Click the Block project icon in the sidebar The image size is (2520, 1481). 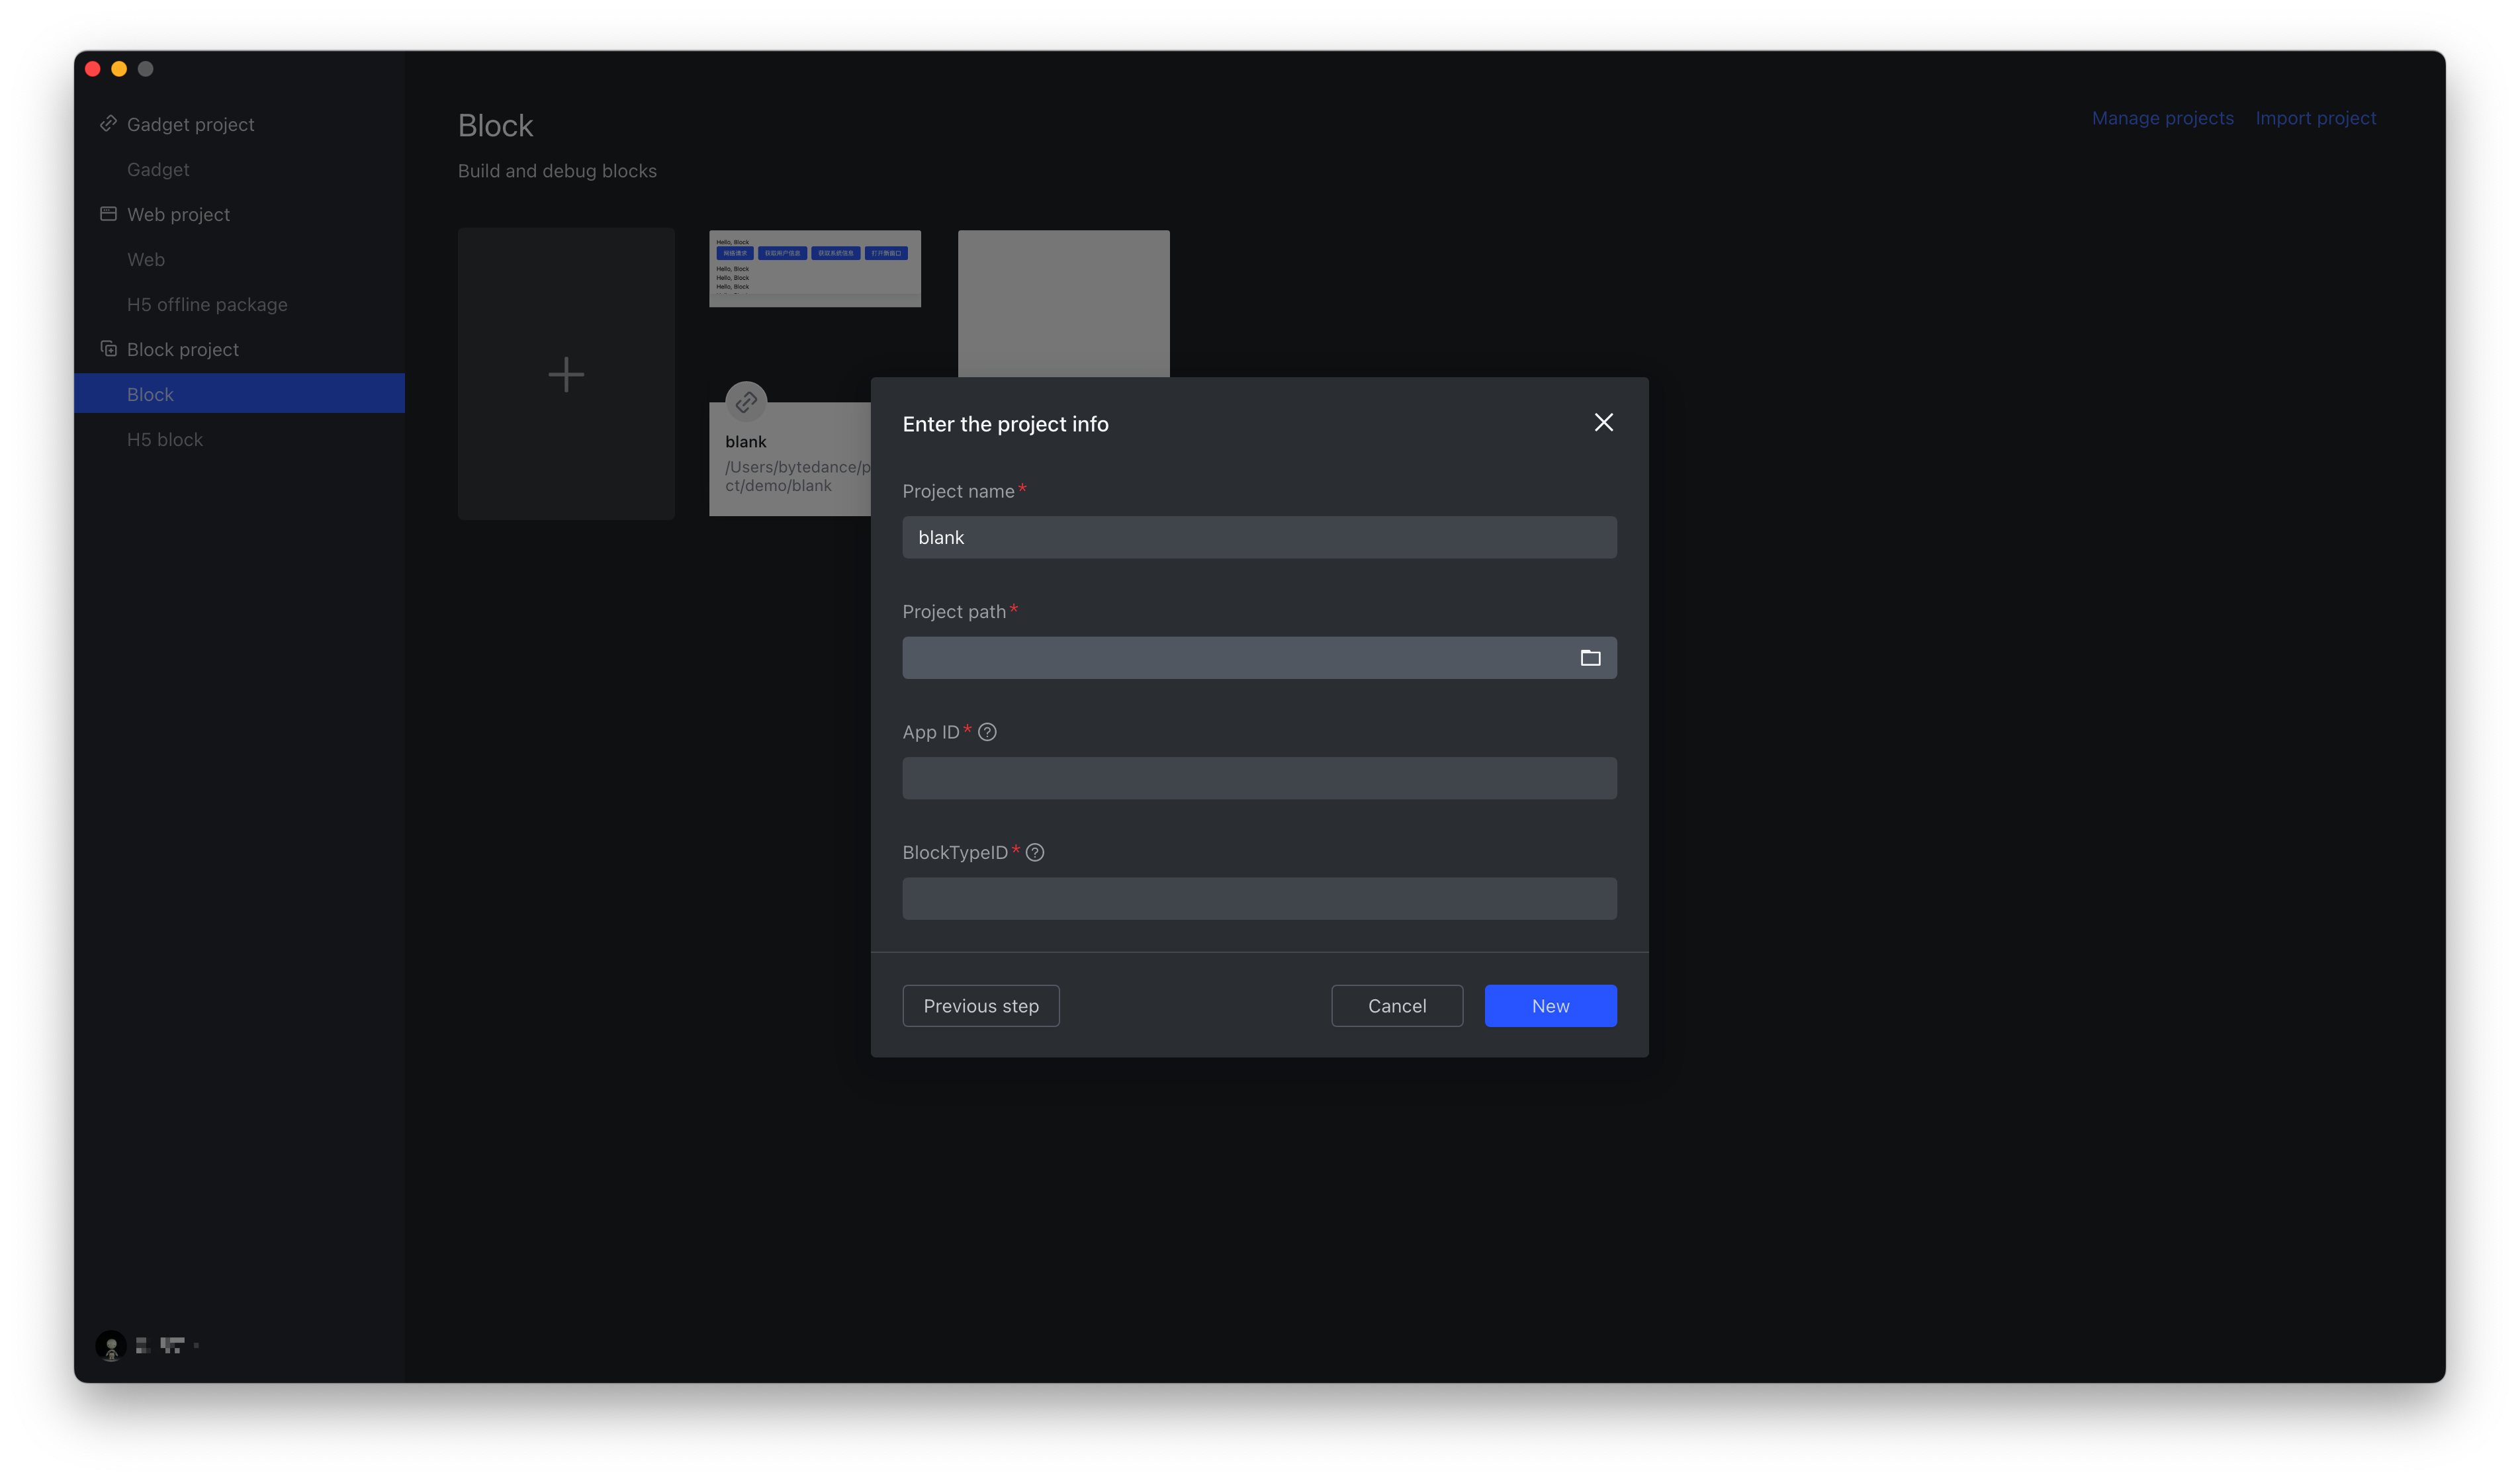(x=108, y=349)
